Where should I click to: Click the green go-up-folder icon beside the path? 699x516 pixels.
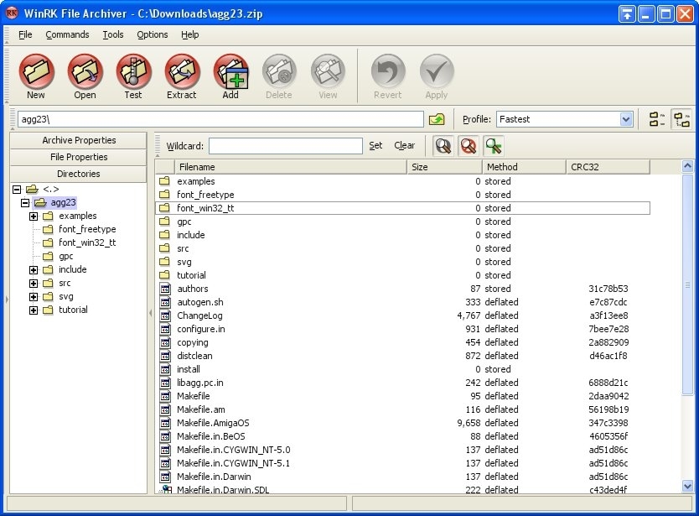[x=437, y=119]
